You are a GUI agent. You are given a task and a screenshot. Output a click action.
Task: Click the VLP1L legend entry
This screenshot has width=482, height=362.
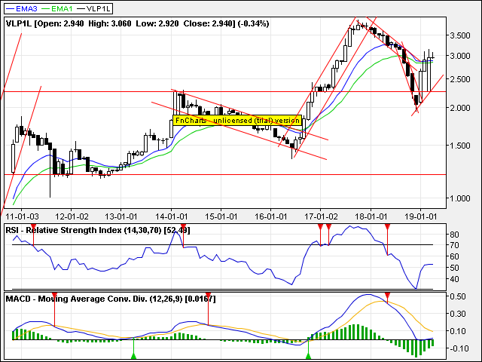[x=93, y=8]
